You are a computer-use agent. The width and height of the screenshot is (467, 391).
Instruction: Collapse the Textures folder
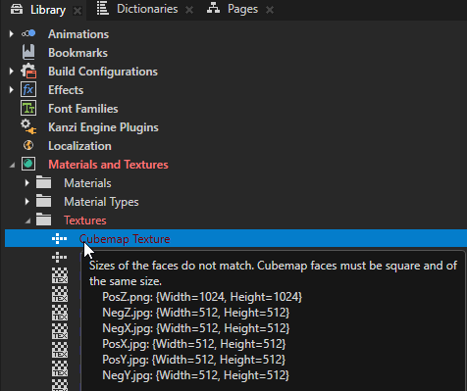pyautogui.click(x=27, y=221)
